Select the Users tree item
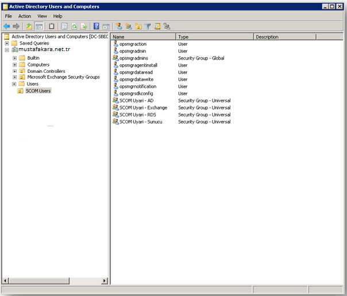Image resolution: width=347 pixels, height=296 pixels. (x=33, y=84)
